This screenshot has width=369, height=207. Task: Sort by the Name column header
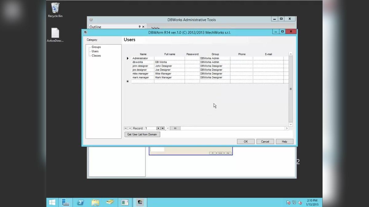(143, 54)
